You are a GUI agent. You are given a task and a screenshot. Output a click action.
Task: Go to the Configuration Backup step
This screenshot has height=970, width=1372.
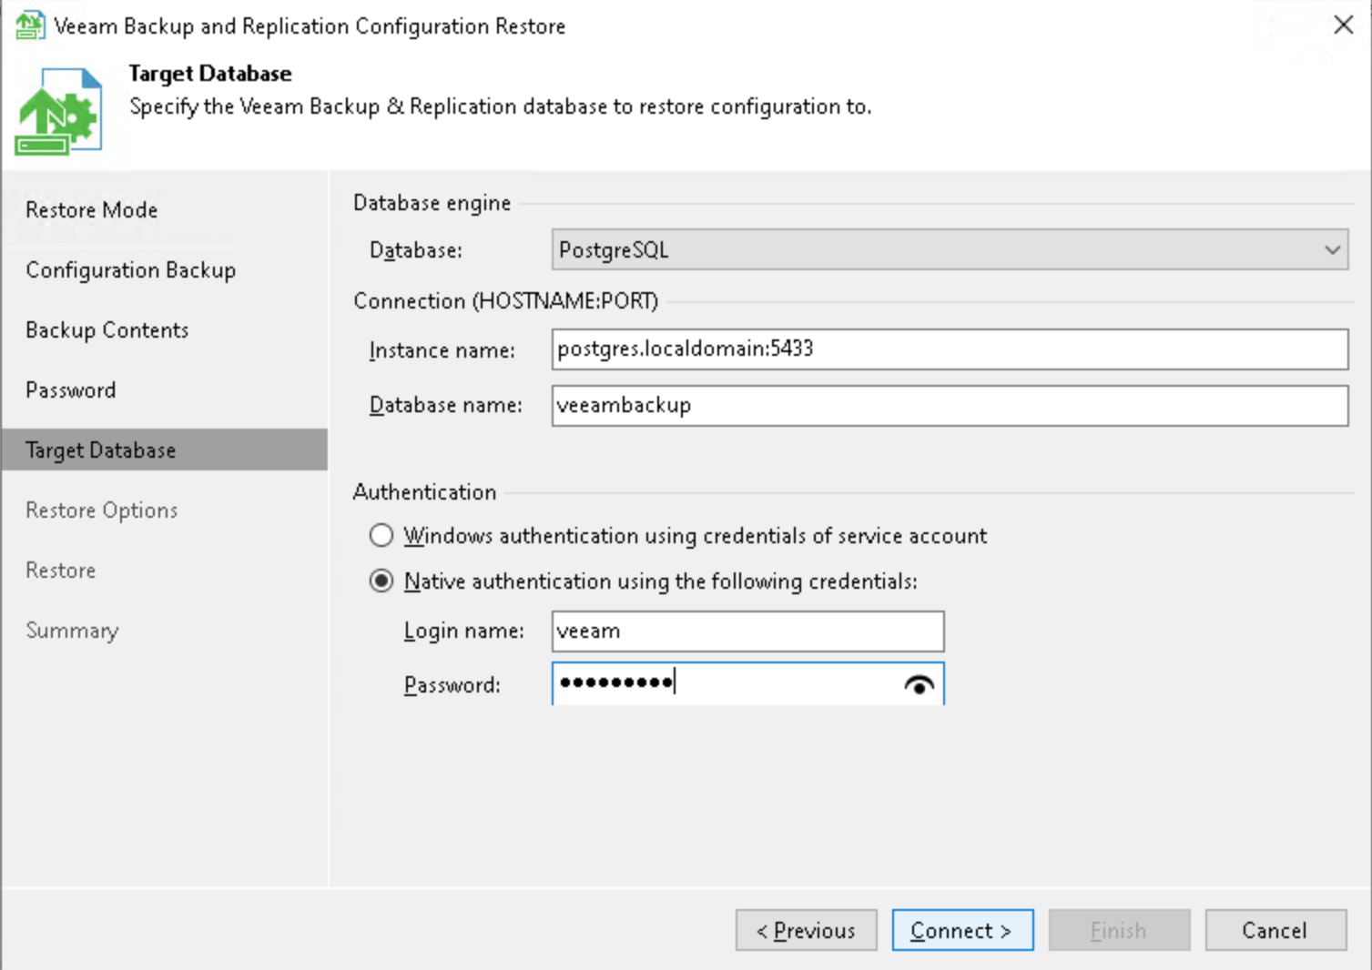(x=131, y=270)
